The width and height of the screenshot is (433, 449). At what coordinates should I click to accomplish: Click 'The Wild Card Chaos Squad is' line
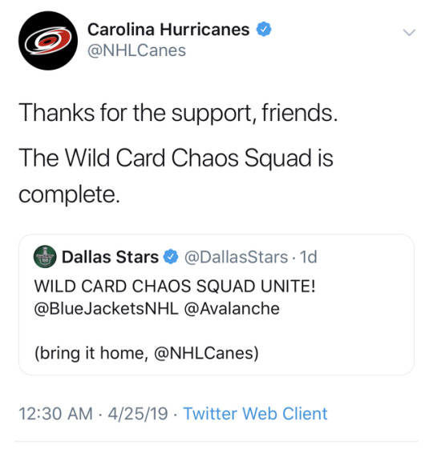pos(176,158)
